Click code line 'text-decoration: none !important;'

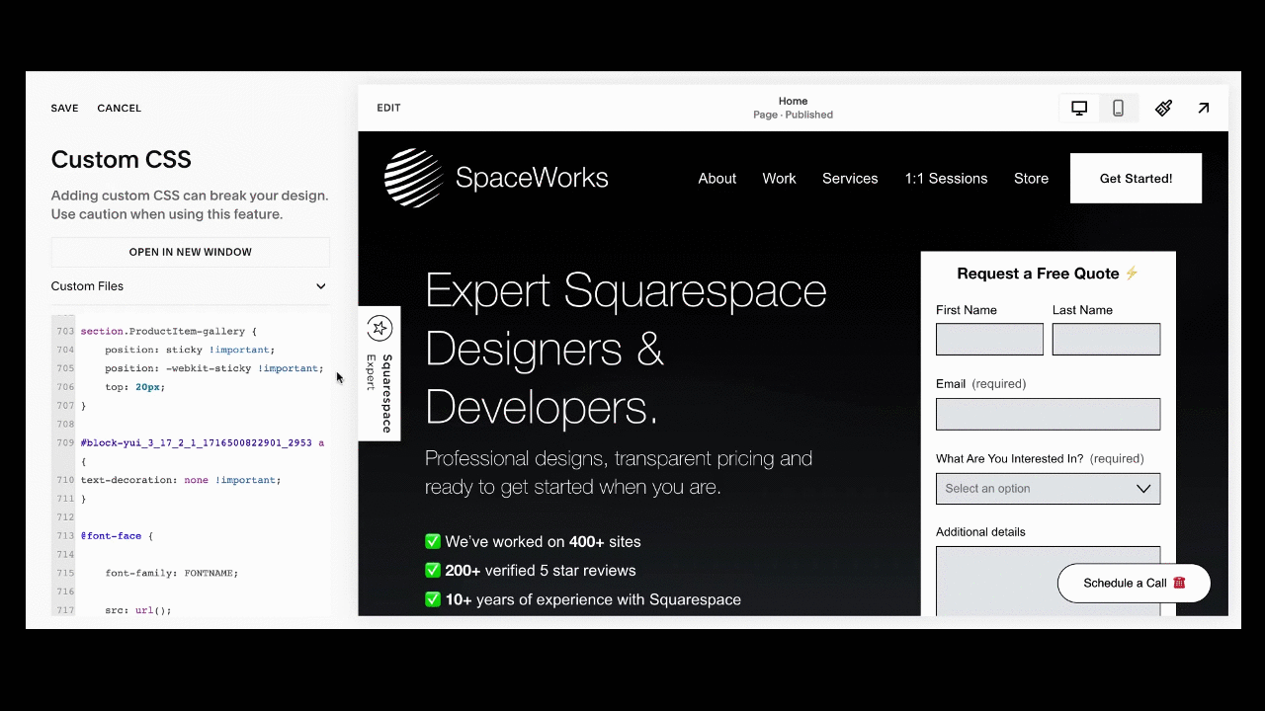pyautogui.click(x=181, y=480)
